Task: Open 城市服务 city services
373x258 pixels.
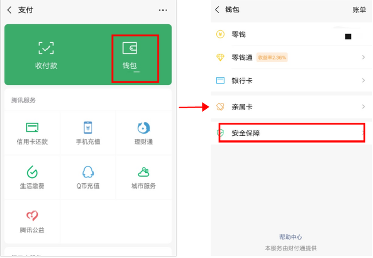Action: pos(144,177)
